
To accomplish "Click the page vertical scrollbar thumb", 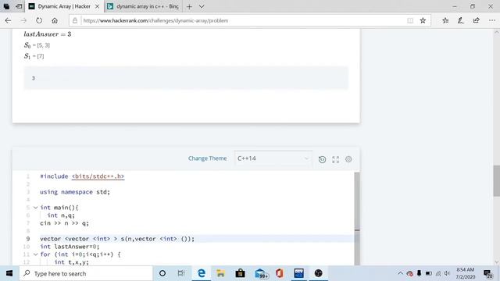I will pyautogui.click(x=497, y=181).
